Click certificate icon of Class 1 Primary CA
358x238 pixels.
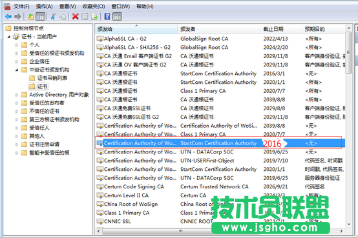pos(100,213)
